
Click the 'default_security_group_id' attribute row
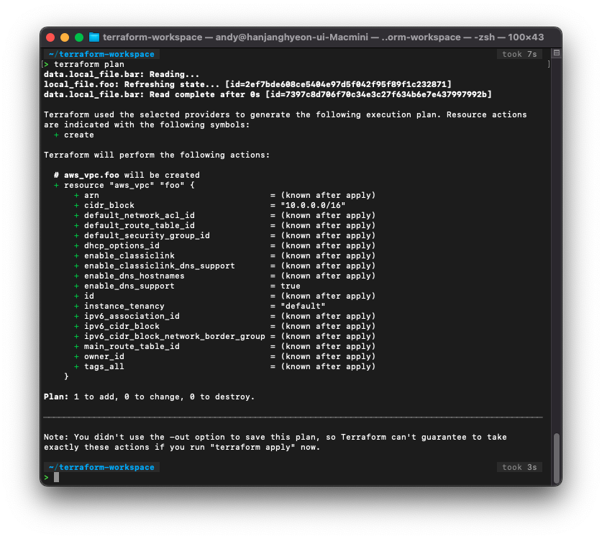pyautogui.click(x=224, y=235)
